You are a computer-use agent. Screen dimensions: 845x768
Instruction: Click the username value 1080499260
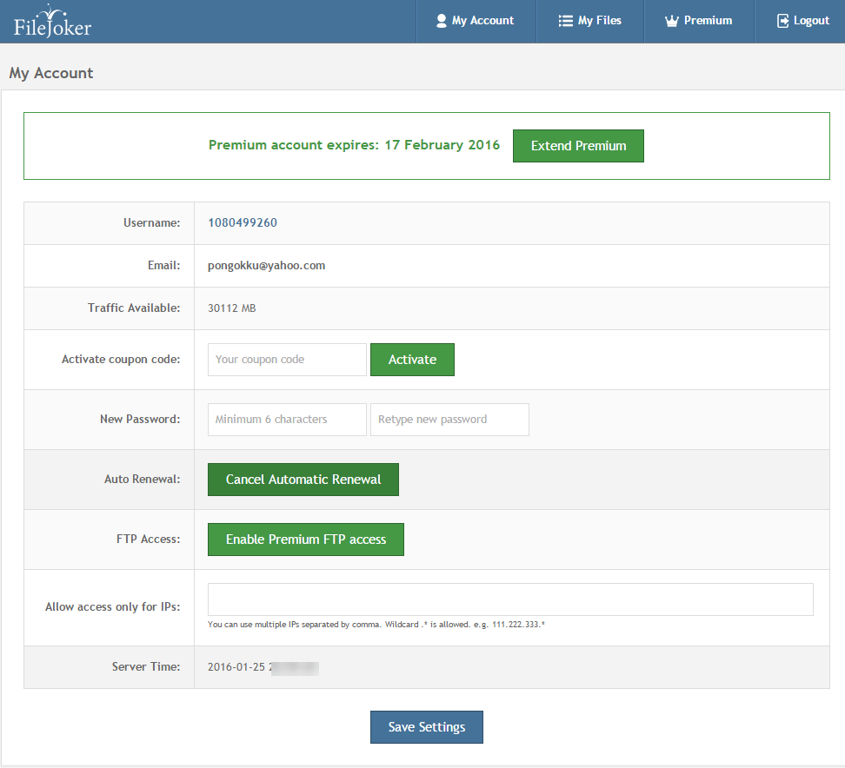click(x=242, y=222)
